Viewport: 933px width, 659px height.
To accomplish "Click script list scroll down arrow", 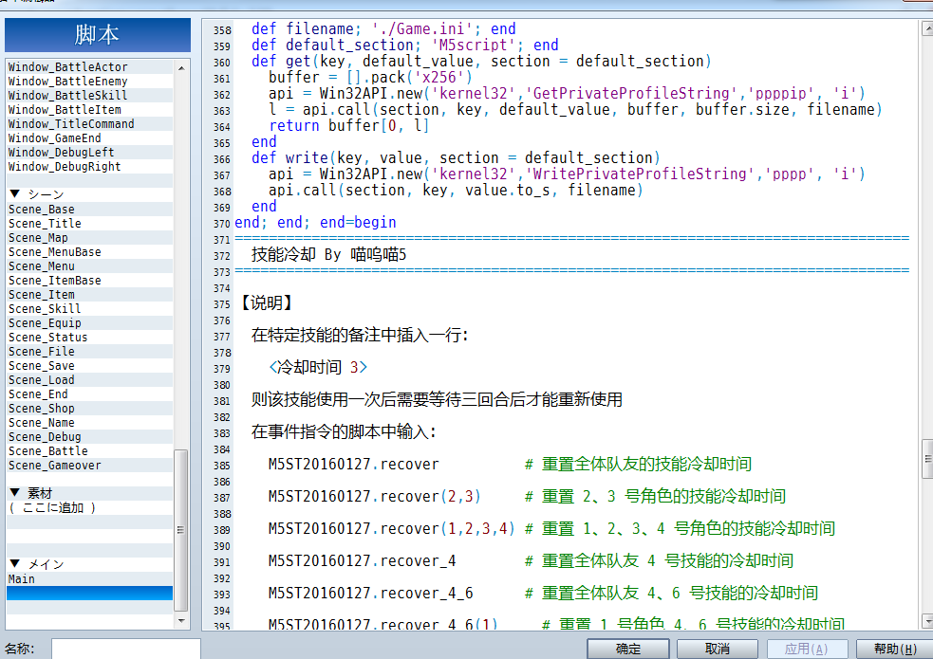I will pos(181,621).
